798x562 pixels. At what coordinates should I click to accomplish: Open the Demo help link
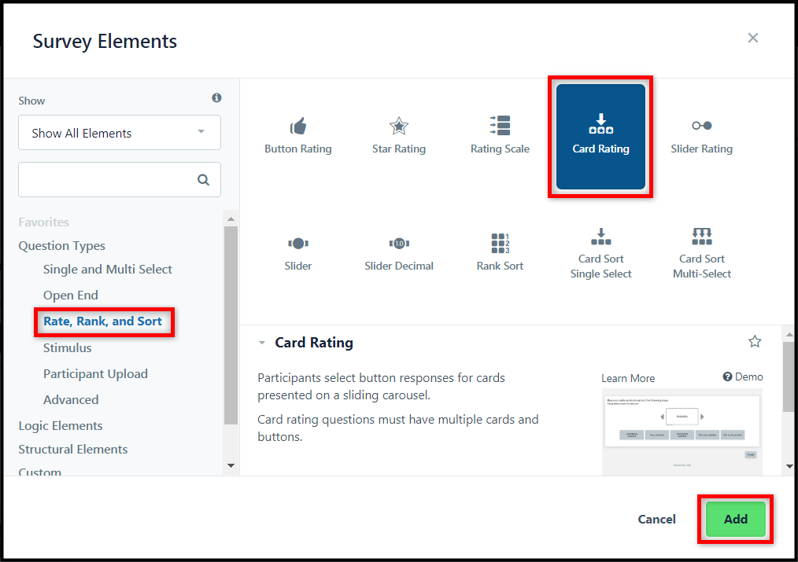(743, 377)
